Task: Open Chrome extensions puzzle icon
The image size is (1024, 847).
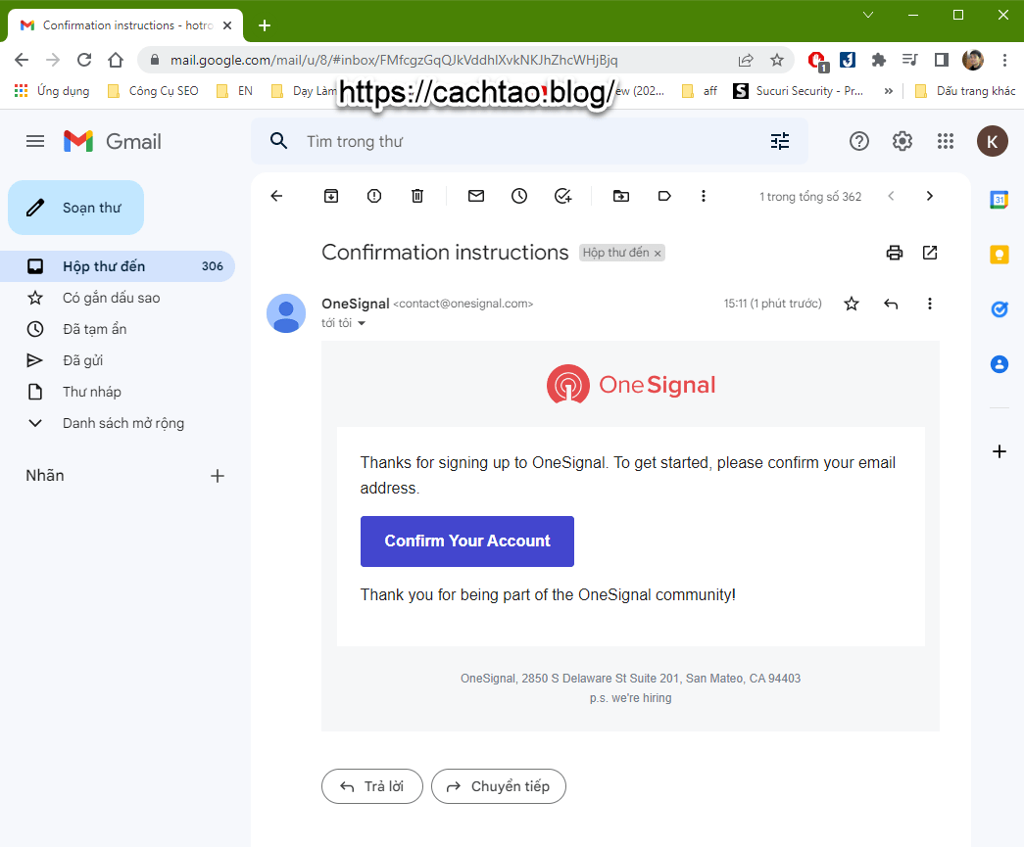Action: [x=878, y=60]
